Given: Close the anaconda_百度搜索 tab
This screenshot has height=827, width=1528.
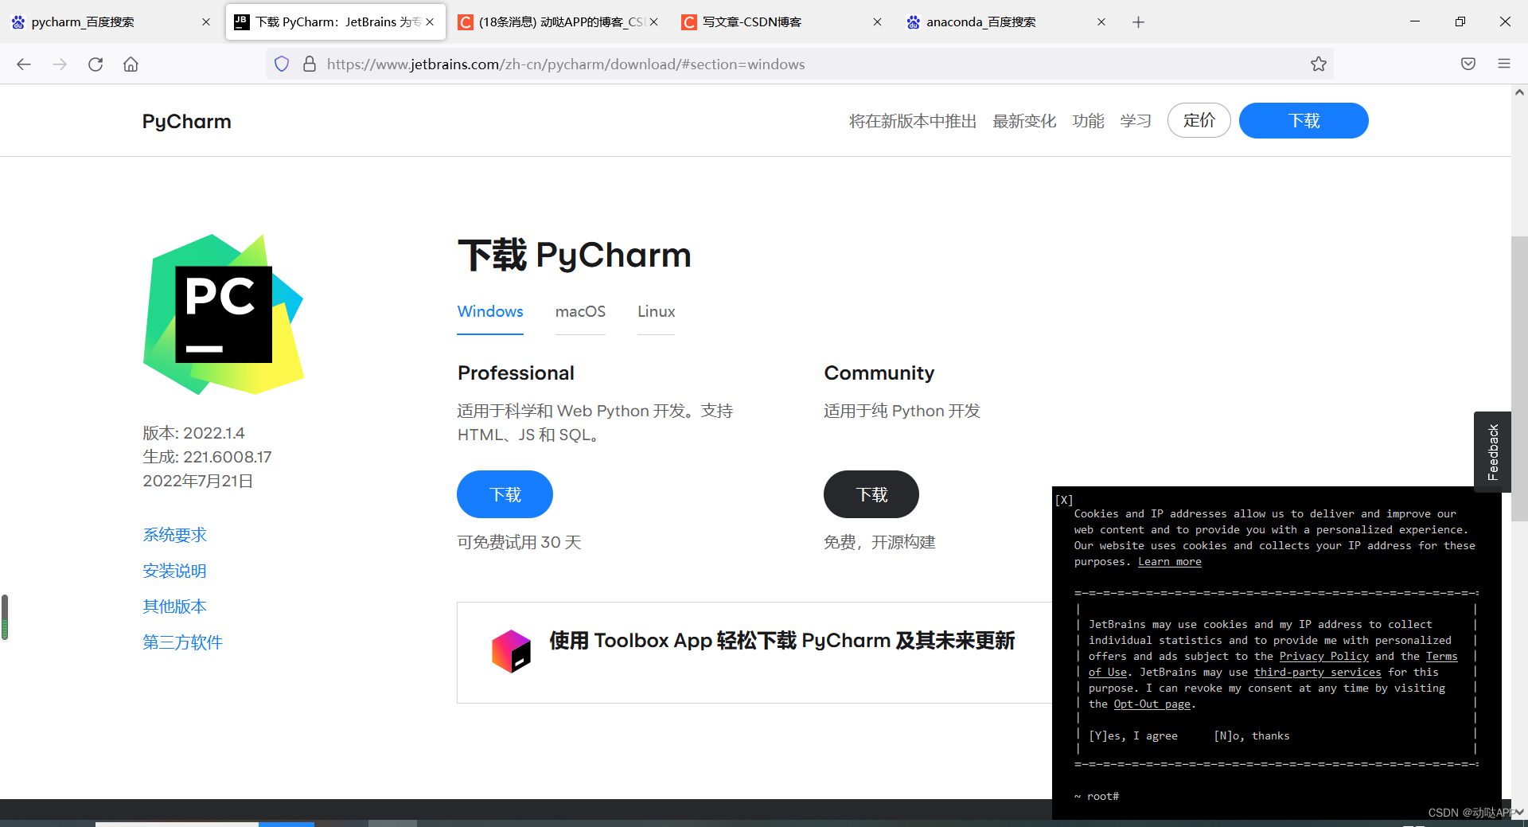Looking at the screenshot, I should 1101,22.
